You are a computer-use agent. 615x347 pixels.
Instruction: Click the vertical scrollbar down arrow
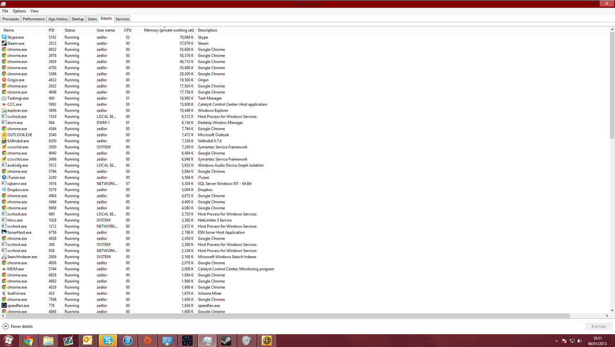612,310
